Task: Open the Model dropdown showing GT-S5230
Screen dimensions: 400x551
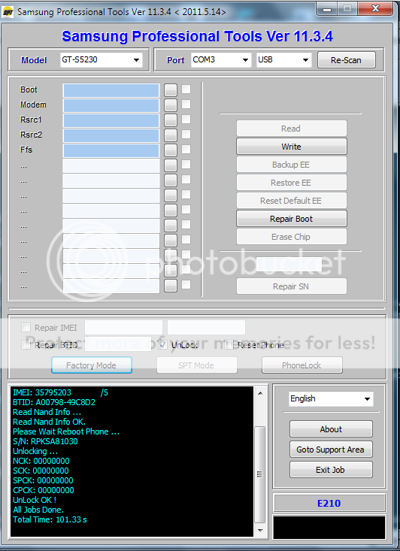Action: pyautogui.click(x=102, y=59)
